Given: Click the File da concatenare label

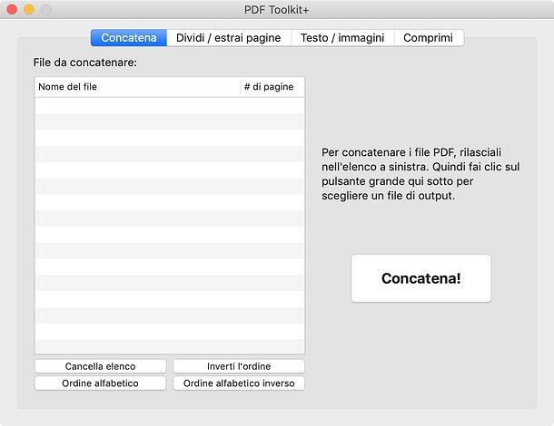Looking at the screenshot, I should pos(84,63).
